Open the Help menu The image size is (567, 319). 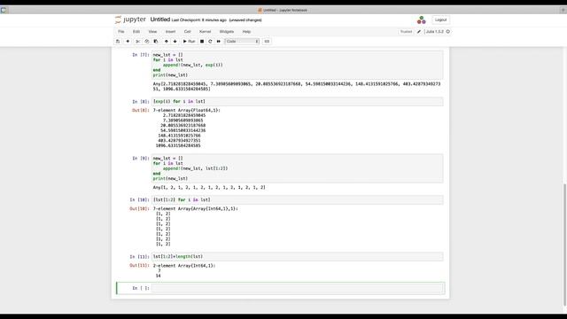(246, 32)
